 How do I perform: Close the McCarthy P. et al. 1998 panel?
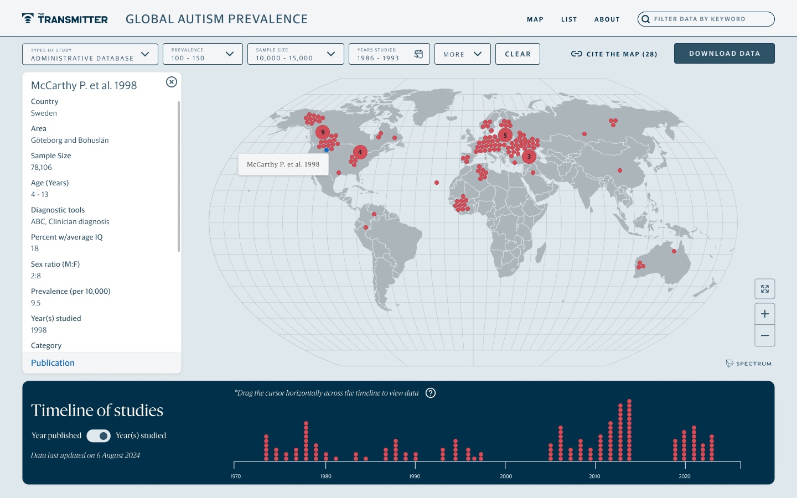point(172,82)
